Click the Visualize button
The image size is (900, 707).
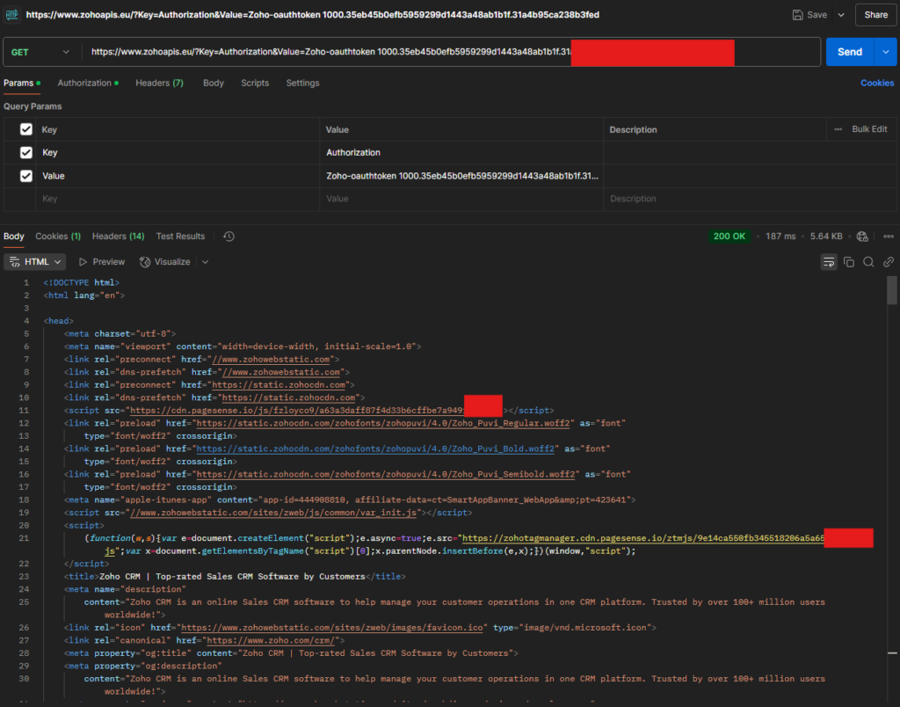pyautogui.click(x=164, y=262)
